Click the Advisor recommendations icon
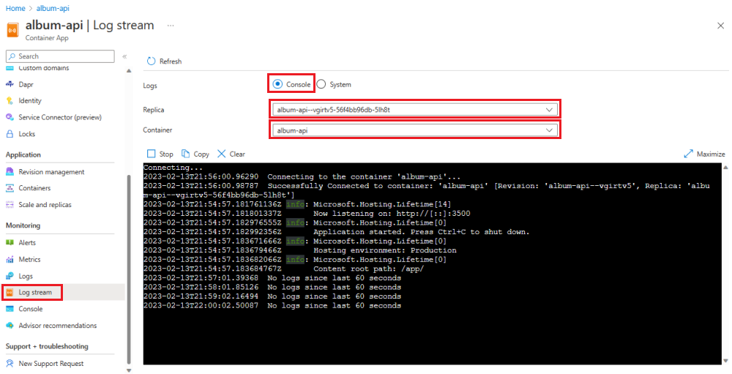 10,326
